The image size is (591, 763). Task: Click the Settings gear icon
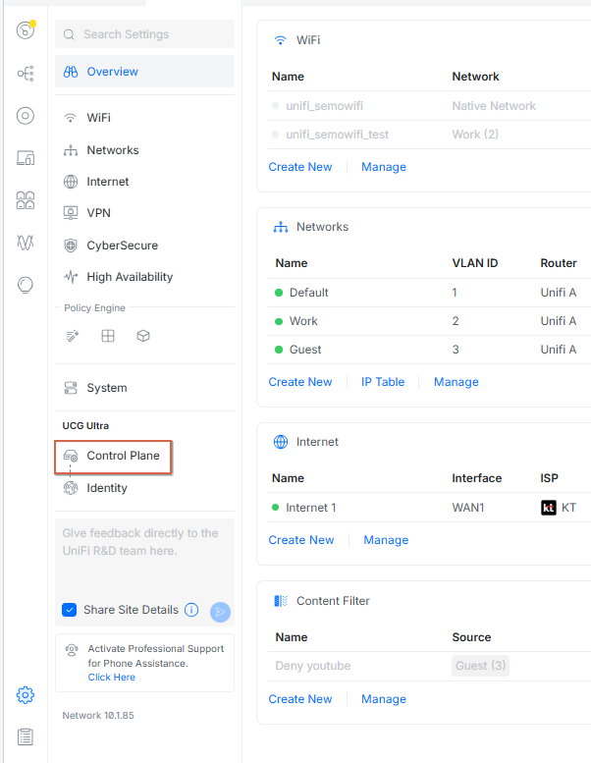26,695
